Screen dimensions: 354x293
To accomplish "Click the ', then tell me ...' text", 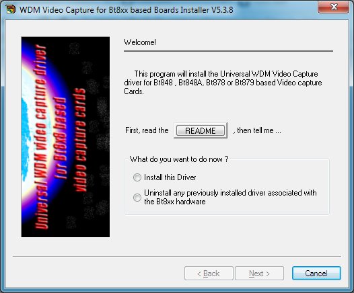I will (x=257, y=130).
